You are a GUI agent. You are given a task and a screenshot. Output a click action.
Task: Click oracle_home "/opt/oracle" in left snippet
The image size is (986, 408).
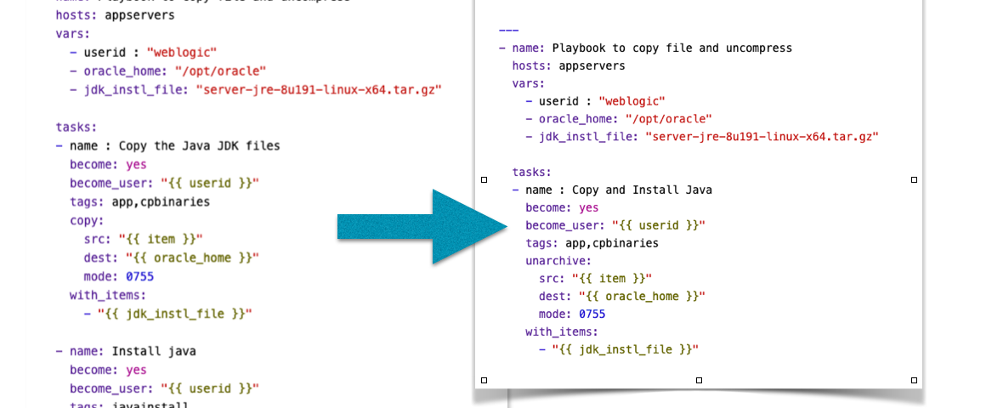coord(221,71)
